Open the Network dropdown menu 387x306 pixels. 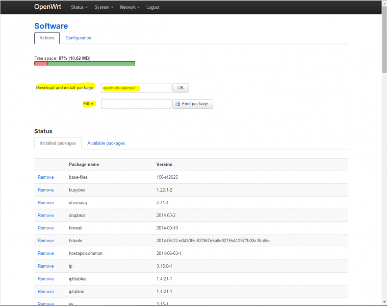coord(130,7)
